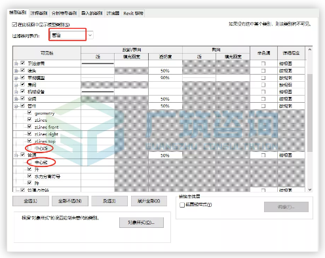Click scrollbar down arrow of category list
This screenshot has width=325, height=258.
pyautogui.click(x=310, y=189)
